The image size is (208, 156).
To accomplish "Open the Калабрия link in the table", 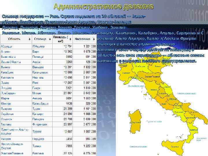I will pyautogui.click(x=7, y=72).
